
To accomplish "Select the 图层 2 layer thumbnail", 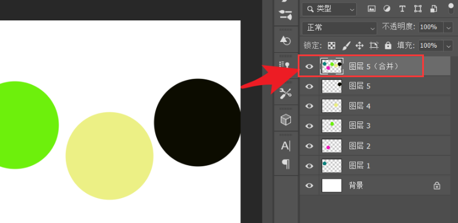I will click(332, 146).
